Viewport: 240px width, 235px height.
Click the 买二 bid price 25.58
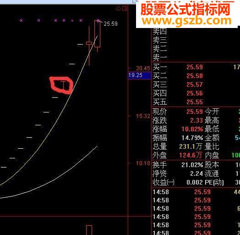195,76
